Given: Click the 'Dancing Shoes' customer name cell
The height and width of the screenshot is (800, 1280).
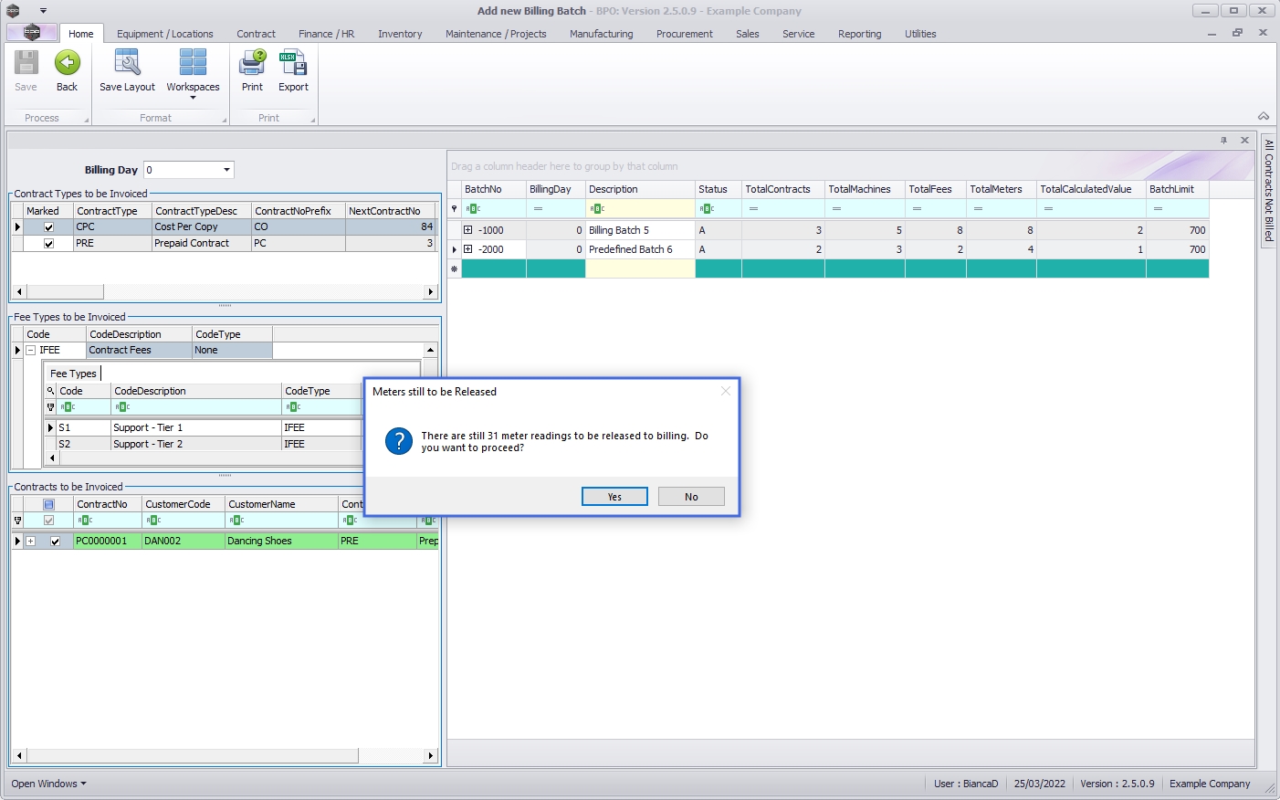Looking at the screenshot, I should click(280, 542).
